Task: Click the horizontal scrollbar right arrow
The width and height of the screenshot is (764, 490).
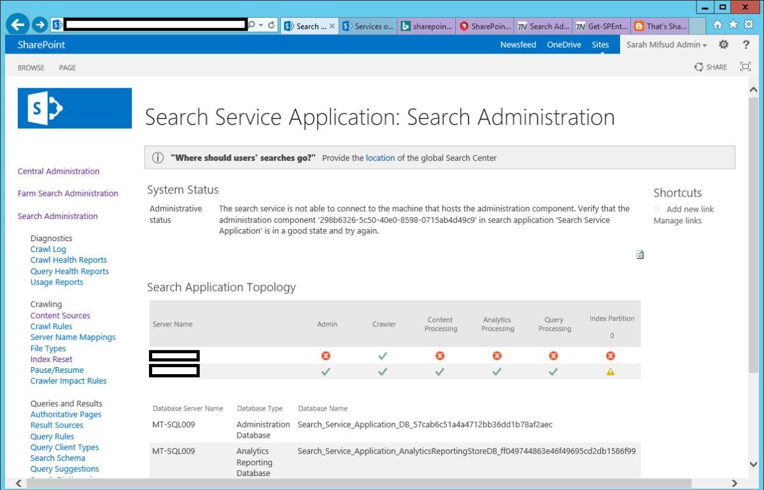Action: tap(734, 484)
